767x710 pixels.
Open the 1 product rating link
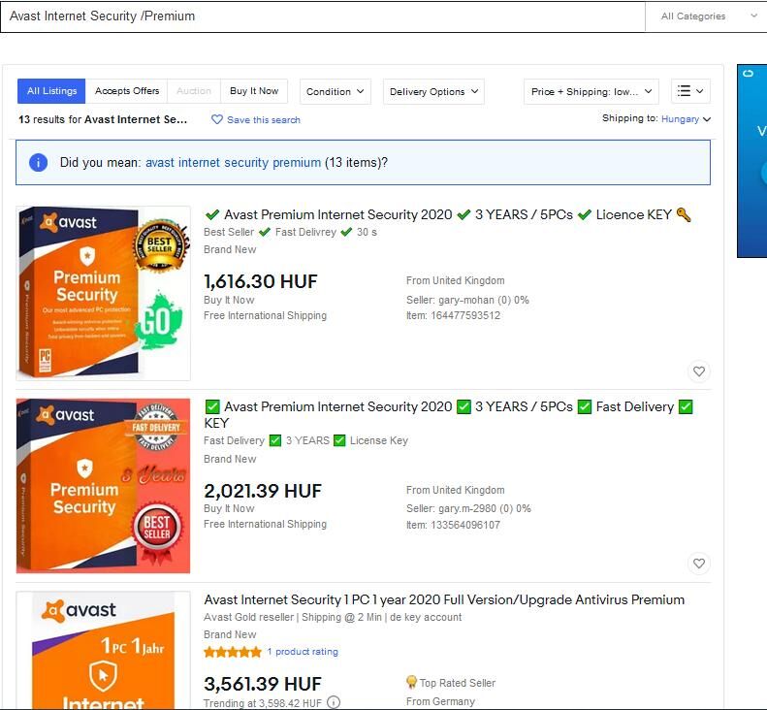(303, 652)
